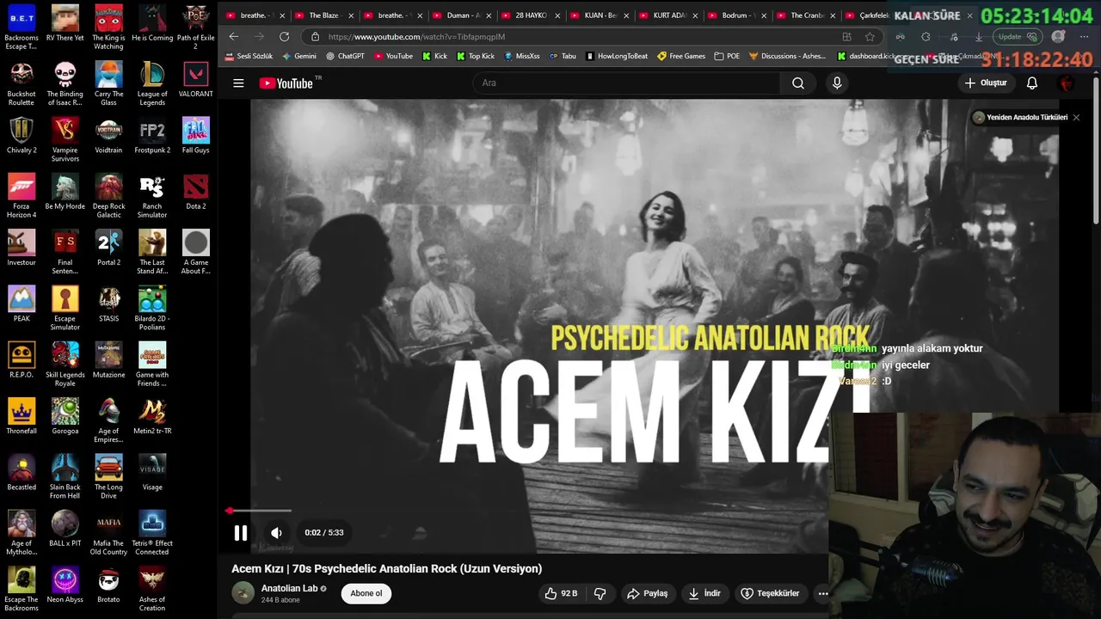Like the video with 92 B
The height and width of the screenshot is (619, 1101).
[x=561, y=593]
